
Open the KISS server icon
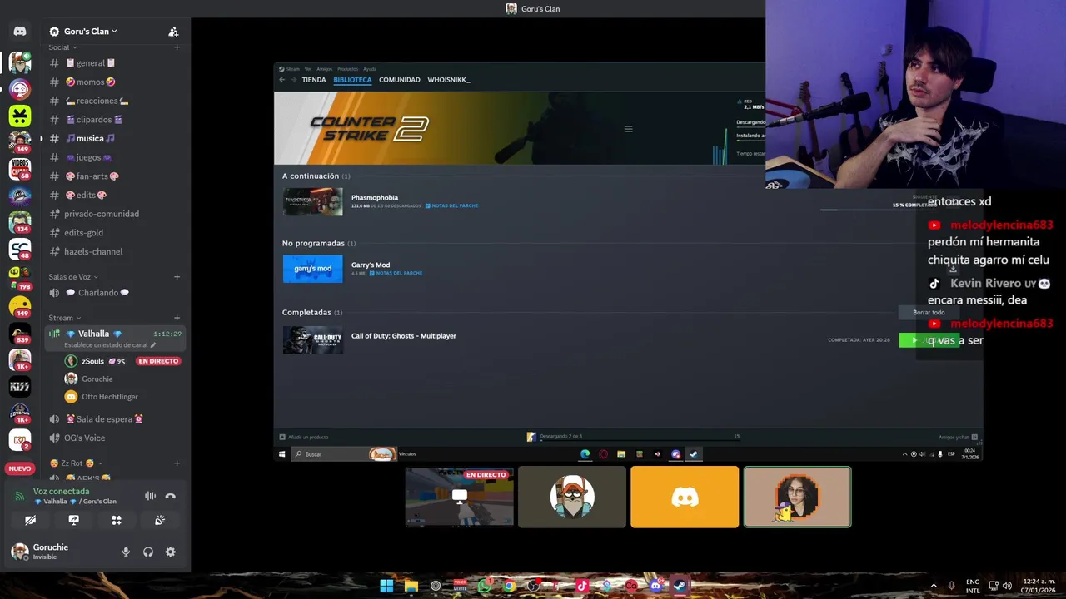(x=20, y=386)
